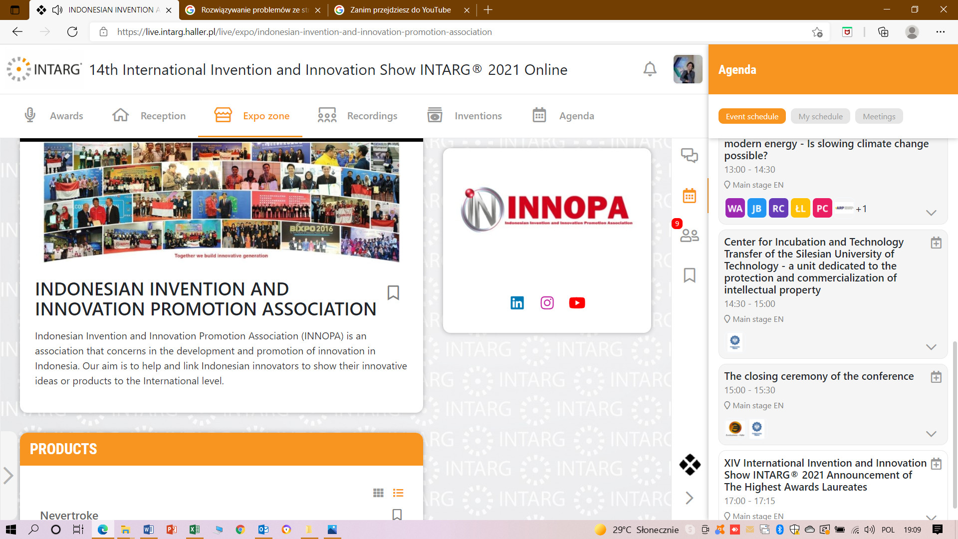Open INNOPA YouTube channel

(x=577, y=303)
